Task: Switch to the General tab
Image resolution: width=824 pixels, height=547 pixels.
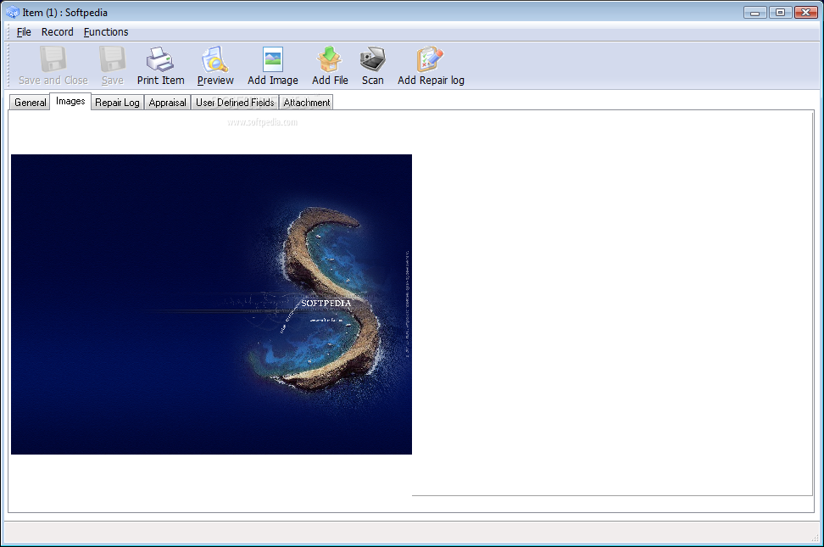Action: [30, 103]
